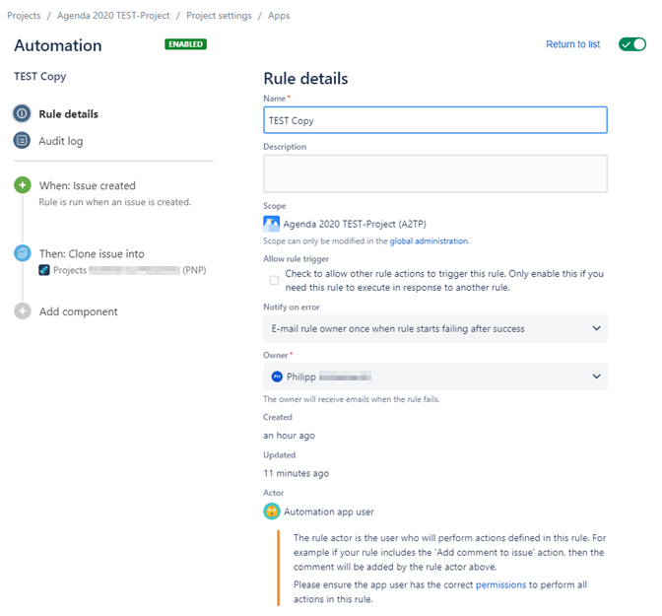Open the Owner dropdown chevron
662x616 pixels.
click(596, 376)
